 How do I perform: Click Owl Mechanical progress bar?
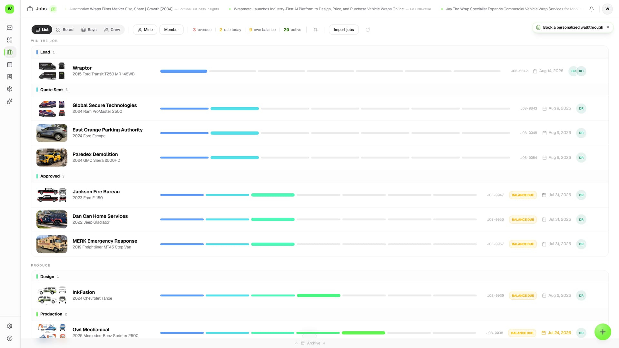(318, 333)
